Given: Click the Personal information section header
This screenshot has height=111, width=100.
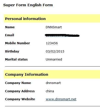Looking at the screenshot, I should click(52, 18).
